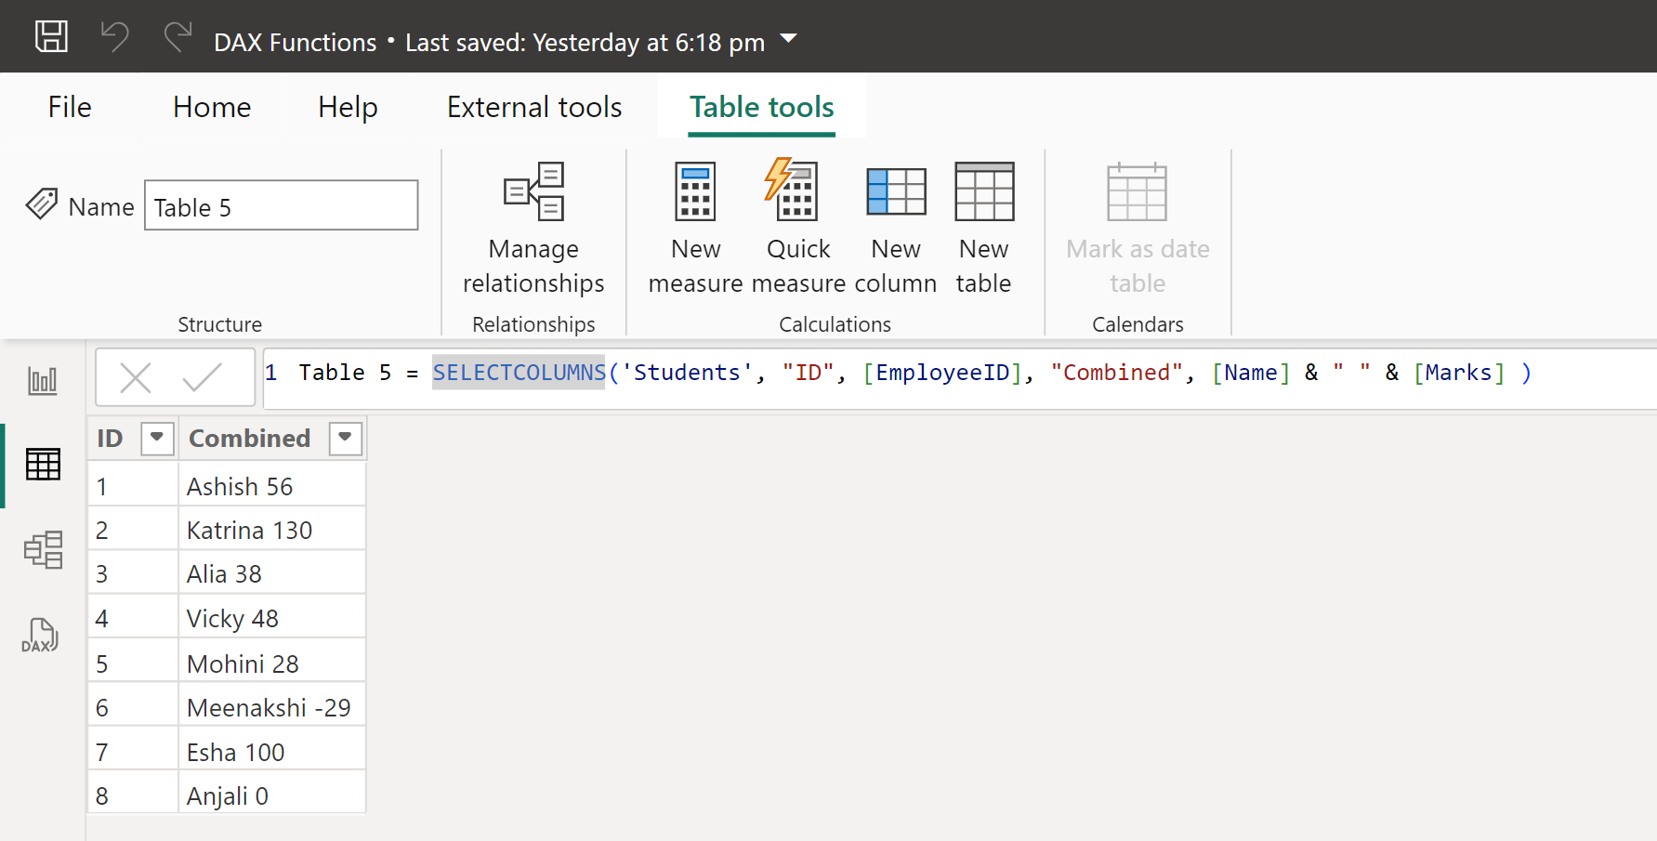Open DAX query view in sidebar
This screenshot has height=841, width=1657.
pyautogui.click(x=40, y=636)
